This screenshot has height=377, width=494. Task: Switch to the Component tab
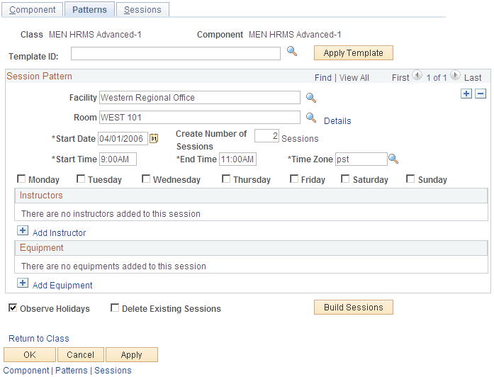point(32,9)
